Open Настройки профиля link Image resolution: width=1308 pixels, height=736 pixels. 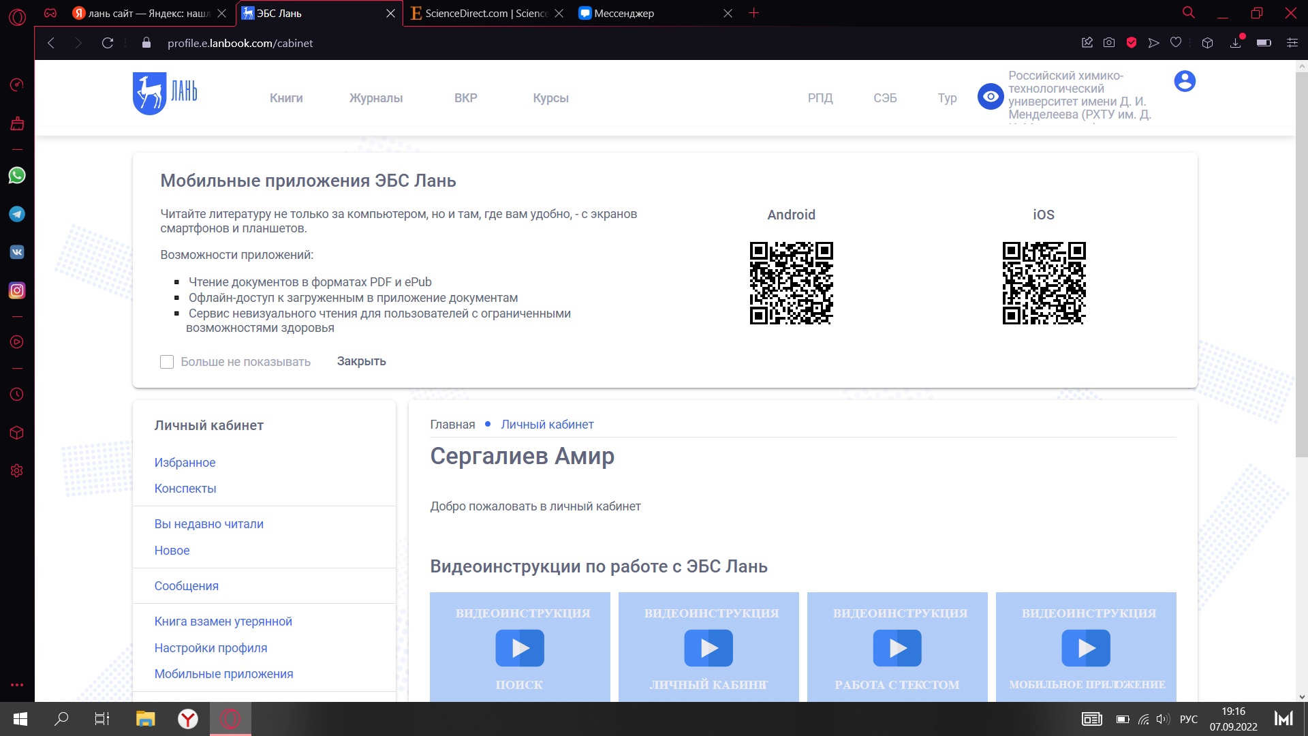(x=211, y=648)
